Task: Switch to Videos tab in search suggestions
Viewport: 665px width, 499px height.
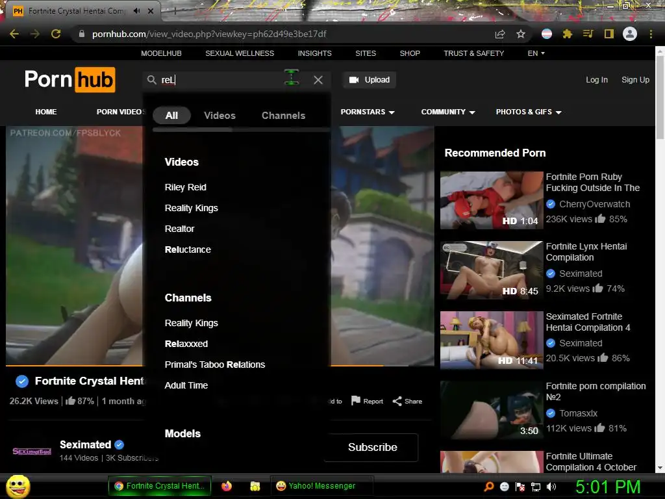Action: (220, 116)
